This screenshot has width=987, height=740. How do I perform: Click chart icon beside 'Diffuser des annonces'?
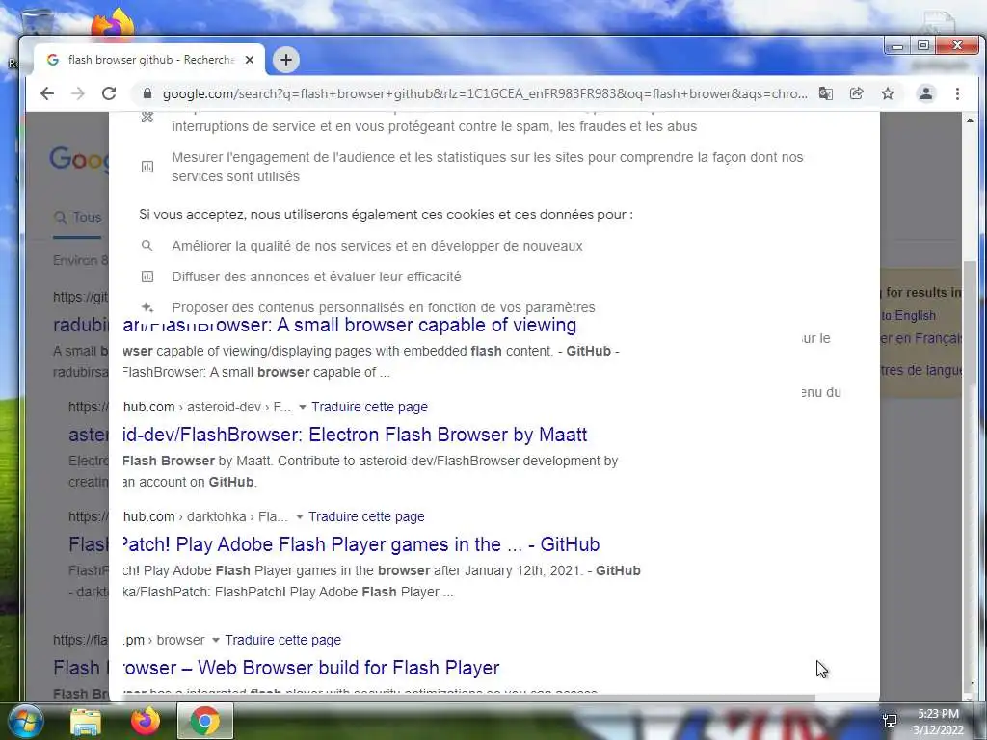[147, 277]
